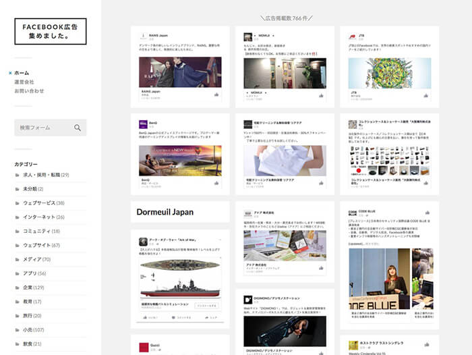
Task: Click the like thumb on JTB card
Action: point(425,96)
